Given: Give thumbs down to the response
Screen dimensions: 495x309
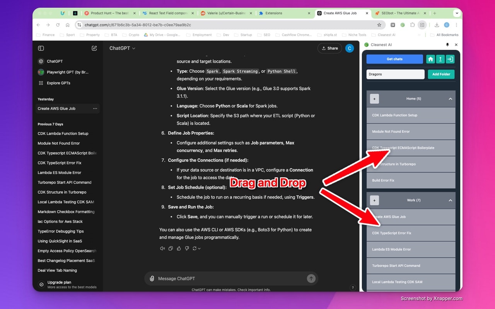Looking at the screenshot, I should coord(187,248).
